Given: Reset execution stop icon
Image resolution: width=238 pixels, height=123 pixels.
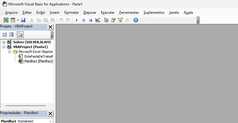Looking at the screenshot, I should (x=91, y=20).
